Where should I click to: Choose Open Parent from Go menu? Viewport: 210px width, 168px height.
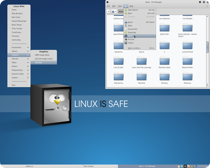pyautogui.click(x=139, y=10)
